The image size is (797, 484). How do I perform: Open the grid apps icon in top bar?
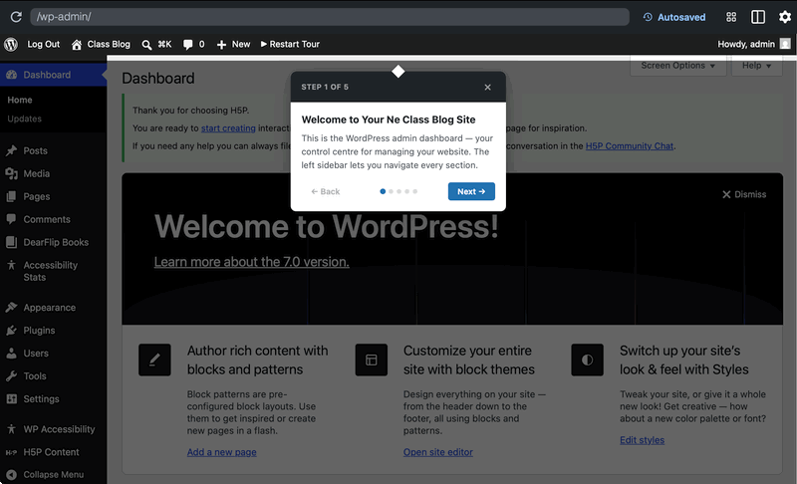click(731, 17)
